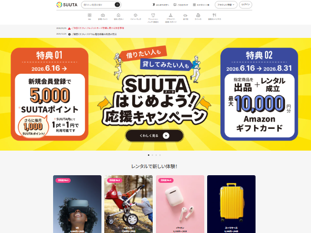
Task: Open the usage guide link with book icon
Action: [181, 5]
